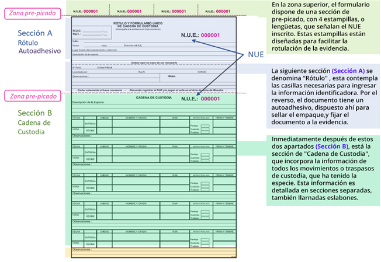The image size is (381, 262).
Task: Click the 'FIRMA Y TIMBRE' header of the first custody block
Action: click(x=224, y=118)
